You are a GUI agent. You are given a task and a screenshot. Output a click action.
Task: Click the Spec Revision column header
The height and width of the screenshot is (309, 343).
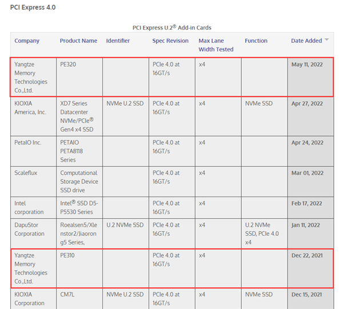[x=170, y=41]
